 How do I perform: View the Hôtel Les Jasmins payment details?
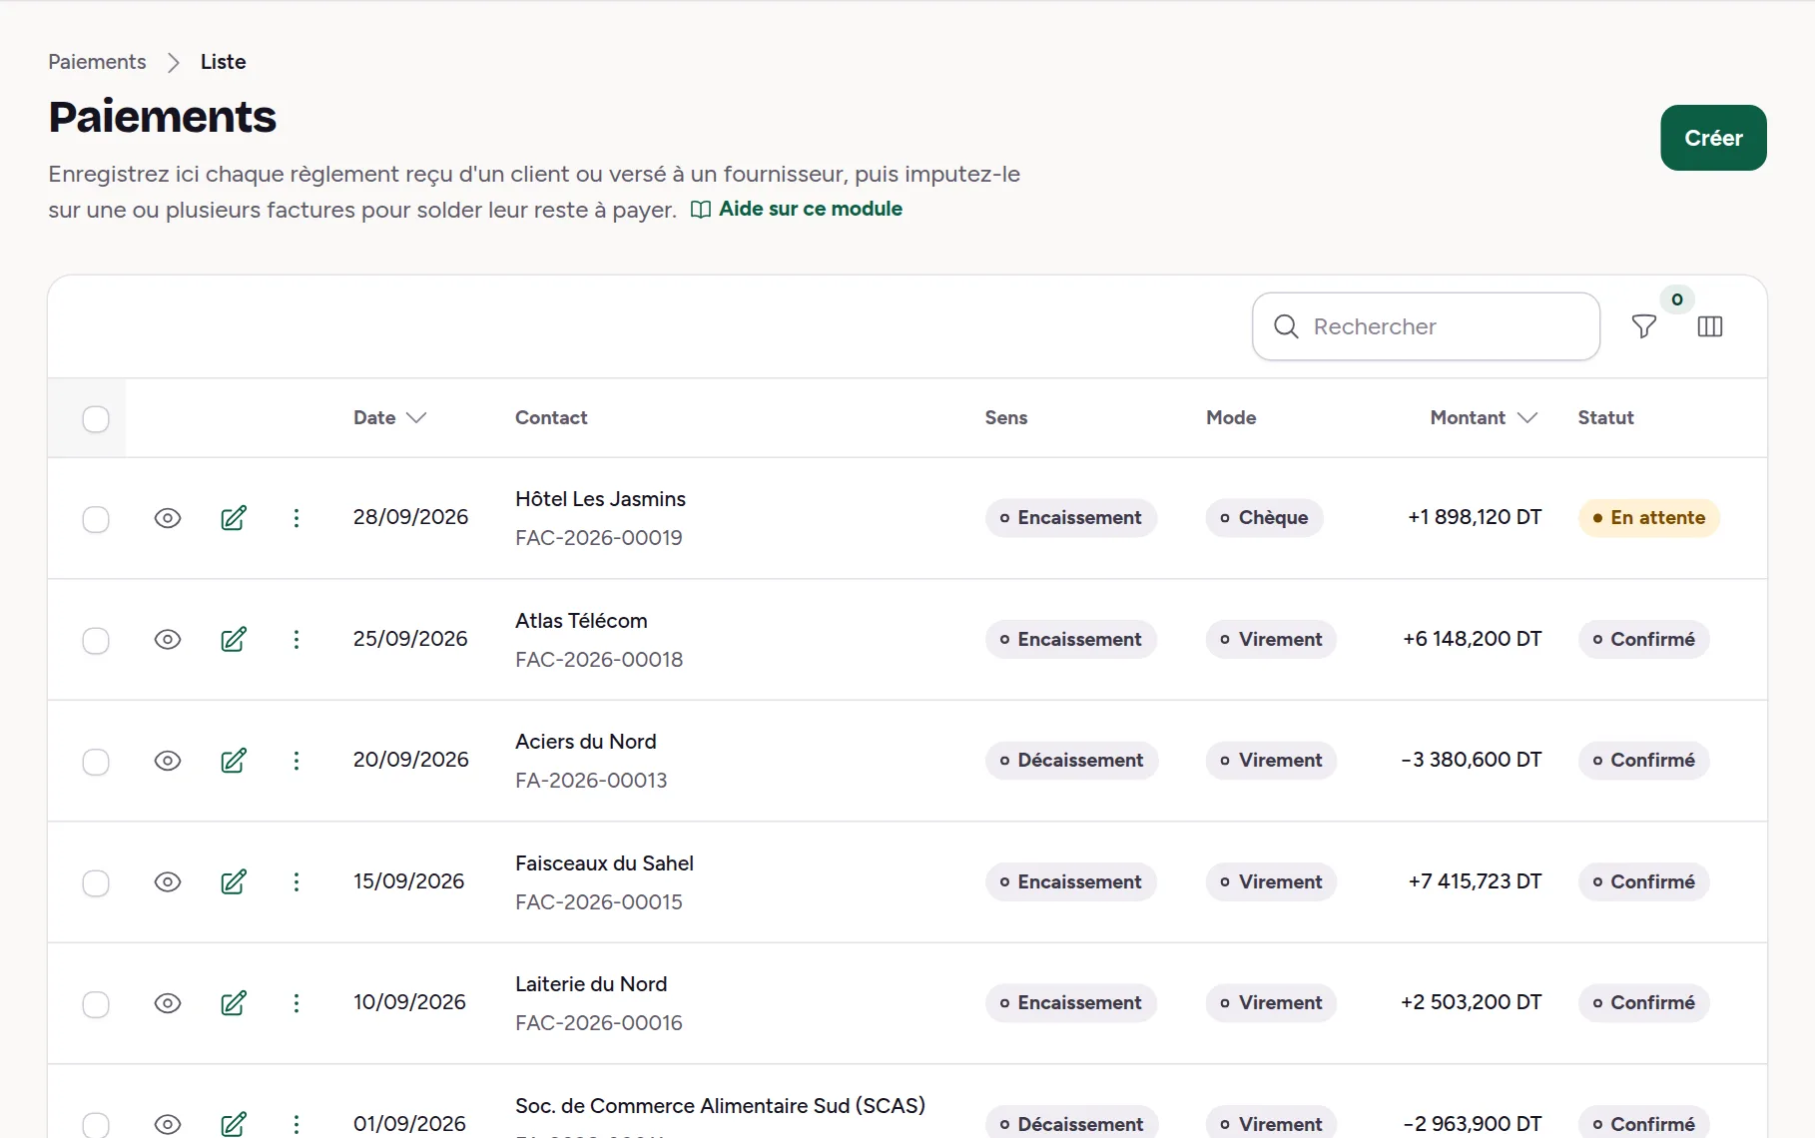(x=168, y=518)
